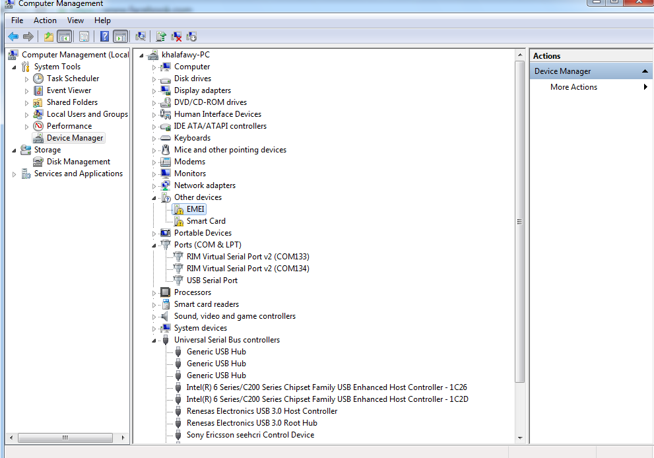Viewport: 654px width, 458px height.
Task: Click the Network adapters icon
Action: click(166, 185)
